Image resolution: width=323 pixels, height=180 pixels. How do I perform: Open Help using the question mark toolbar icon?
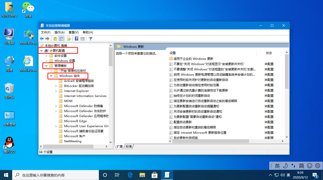(76, 38)
